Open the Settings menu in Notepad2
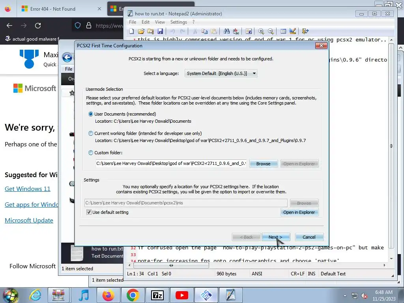The image size is (404, 303). point(179,22)
